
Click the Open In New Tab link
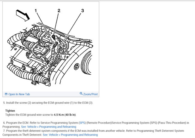coord(19,94)
